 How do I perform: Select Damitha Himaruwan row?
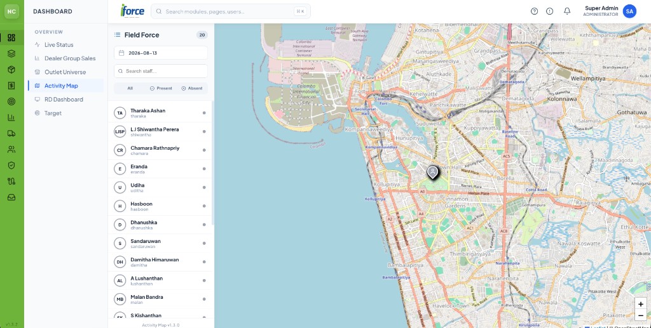pyautogui.click(x=160, y=262)
